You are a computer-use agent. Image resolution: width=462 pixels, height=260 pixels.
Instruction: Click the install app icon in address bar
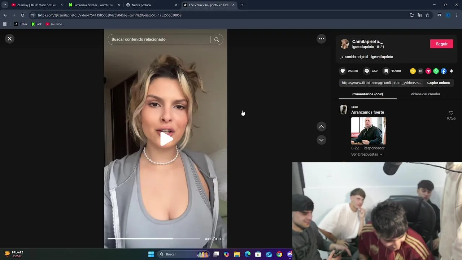412,15
